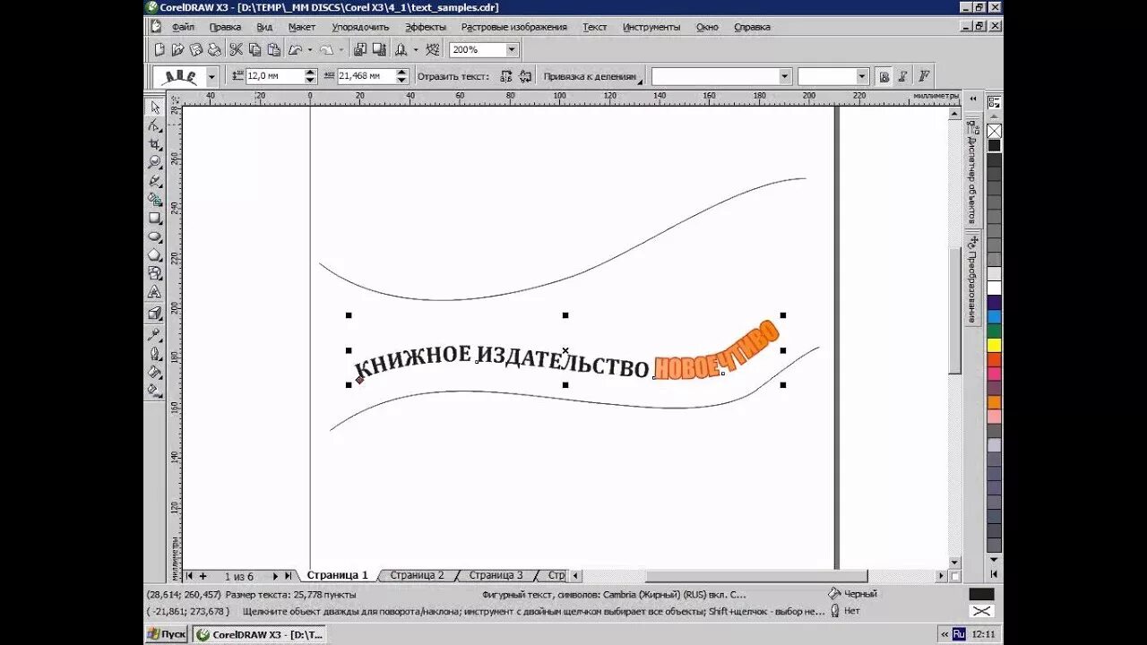Select the Smart Fill tool

point(155,200)
